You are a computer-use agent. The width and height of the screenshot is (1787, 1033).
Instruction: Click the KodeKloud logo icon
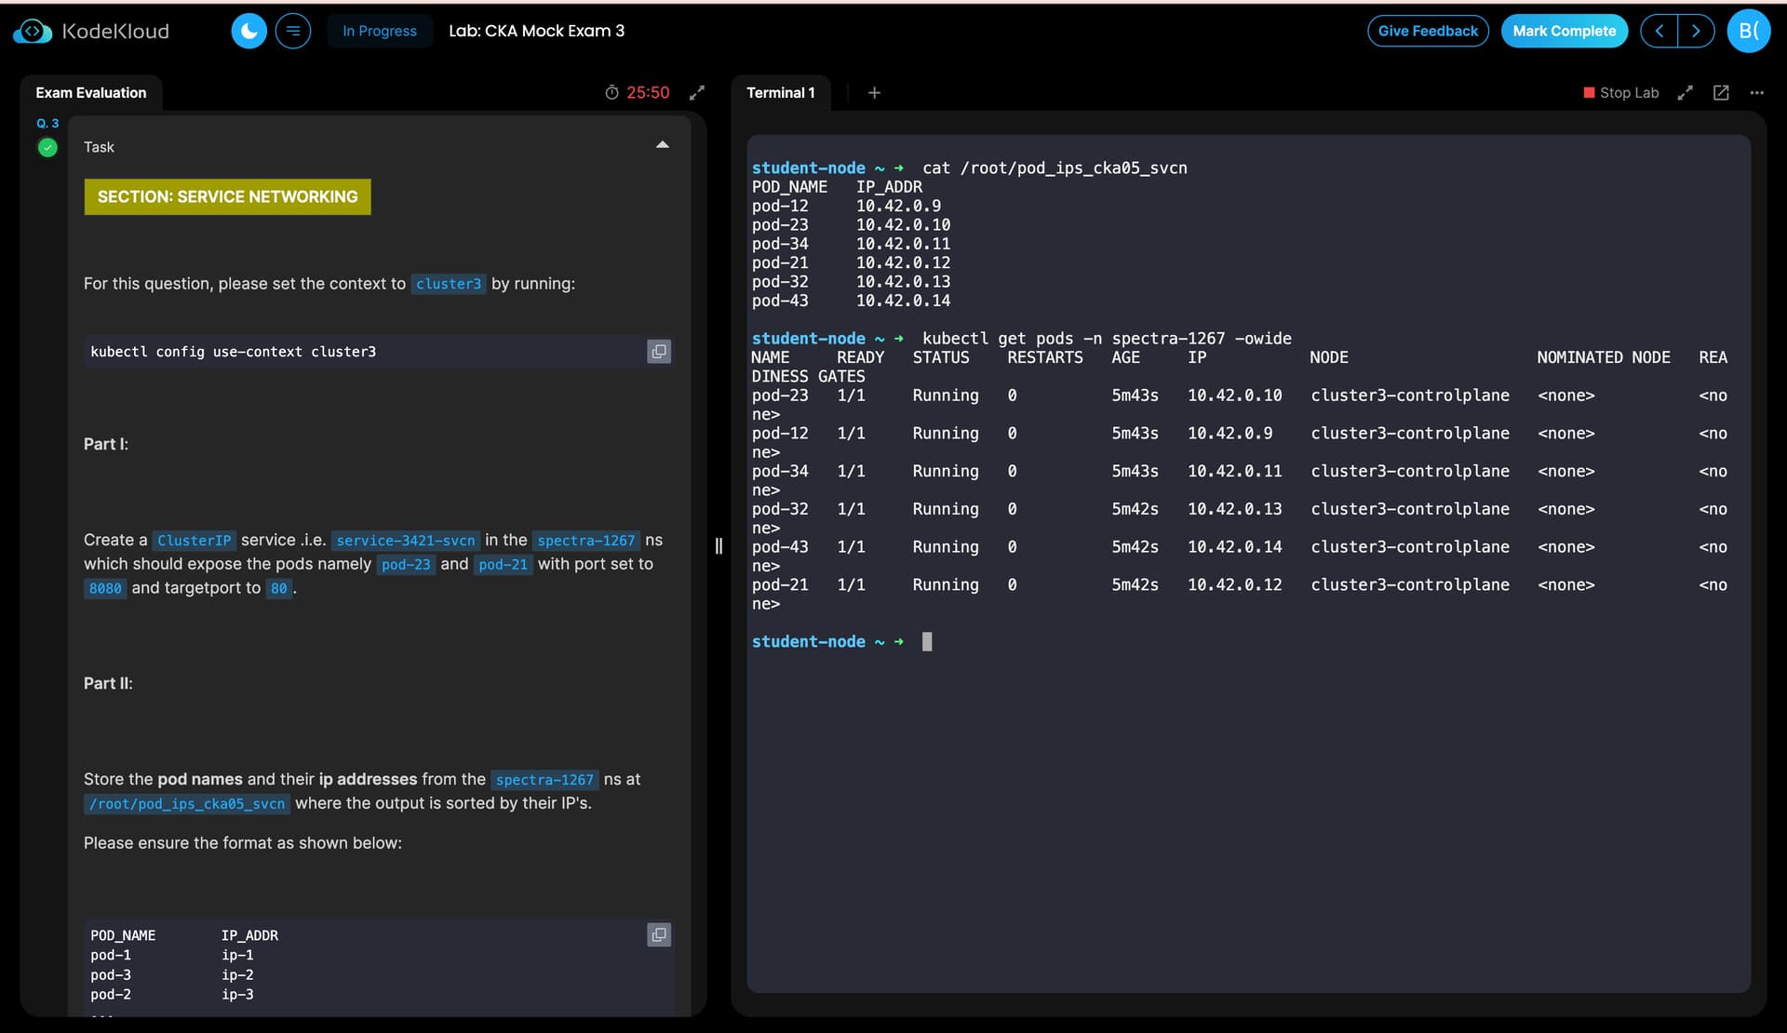(x=33, y=32)
